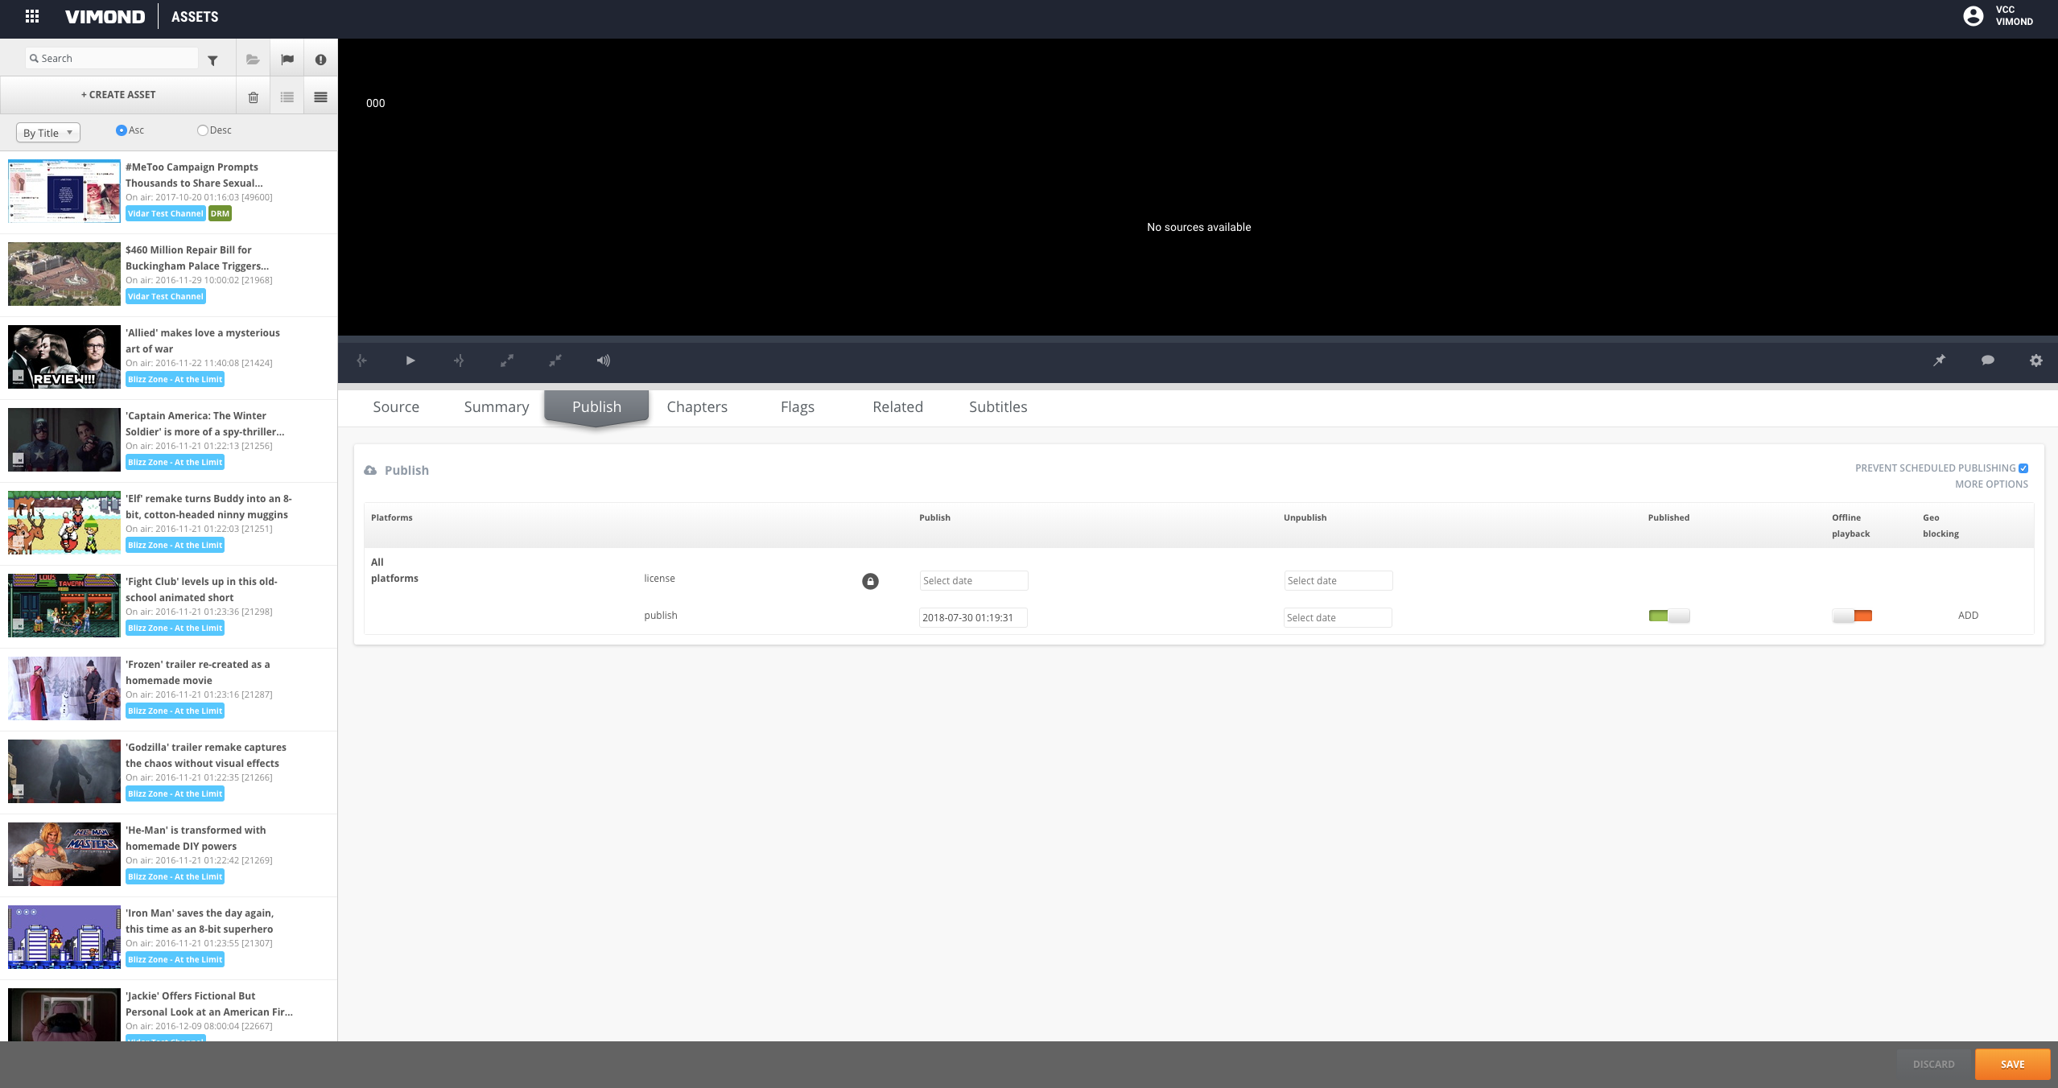Open the Buckingham Palace asset thumbnail
Viewport: 2058px width, 1088px height.
click(x=64, y=274)
